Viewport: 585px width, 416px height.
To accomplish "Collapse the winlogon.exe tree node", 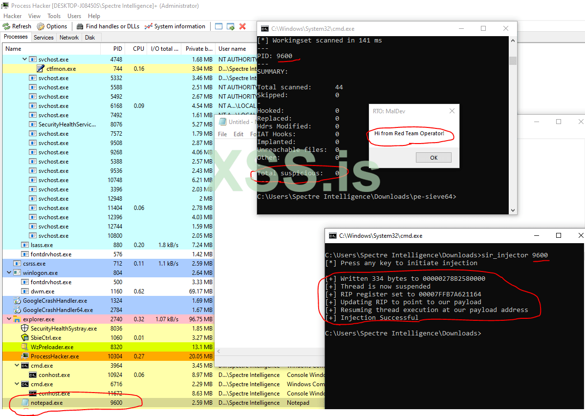I will pos(9,272).
